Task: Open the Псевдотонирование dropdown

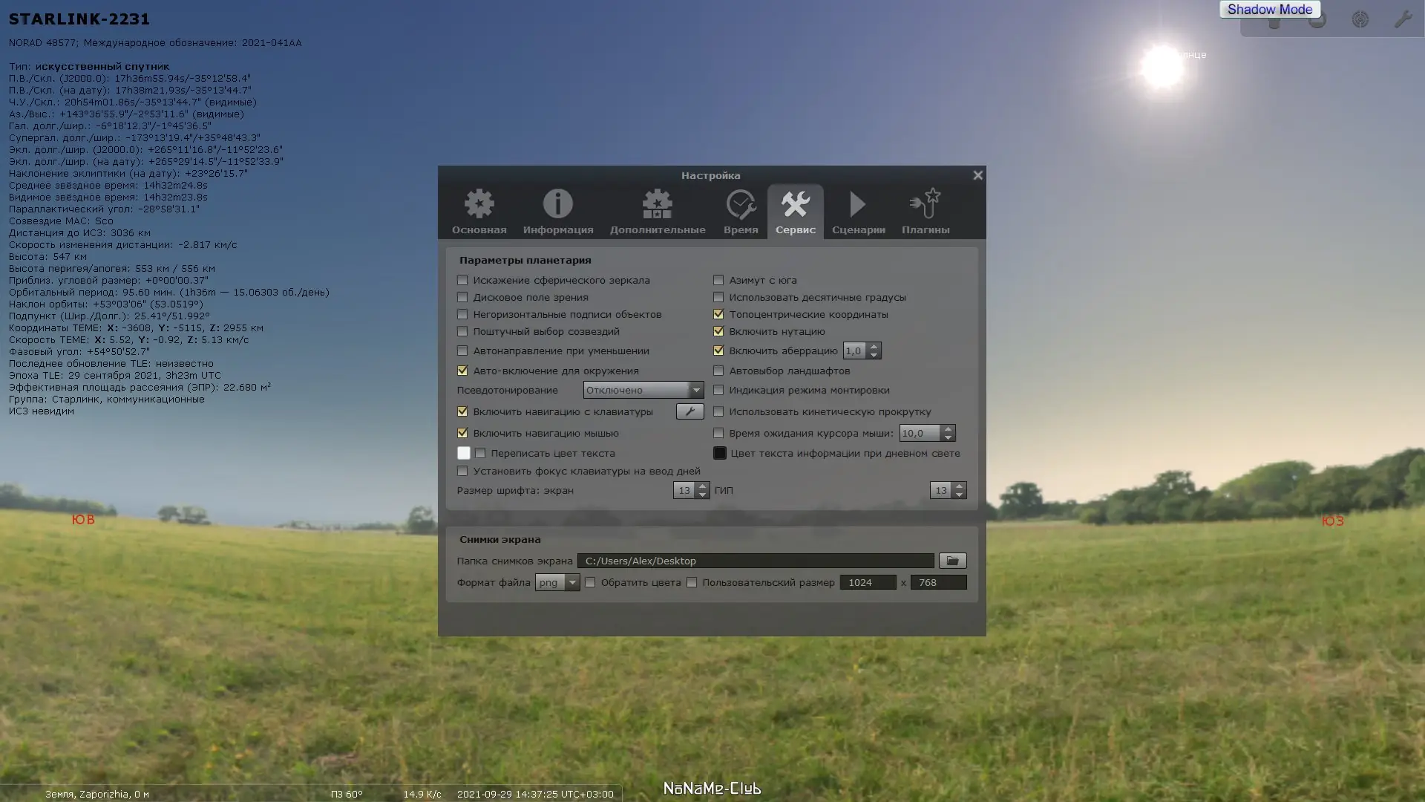Action: click(643, 390)
